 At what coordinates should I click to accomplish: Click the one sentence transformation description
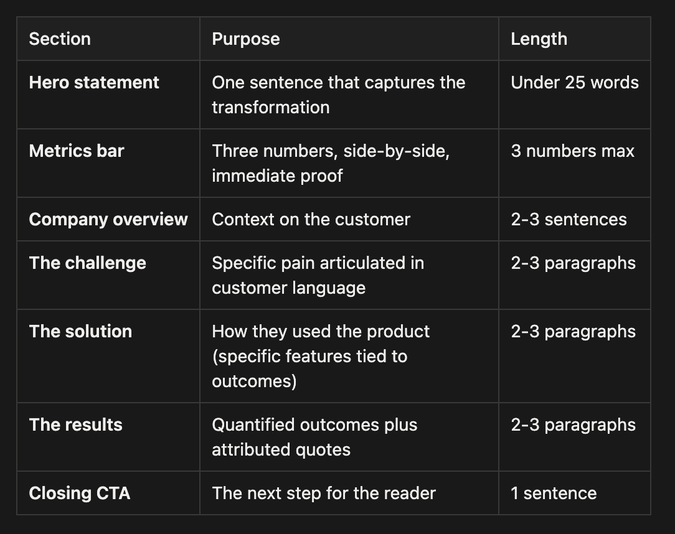pyautogui.click(x=338, y=95)
